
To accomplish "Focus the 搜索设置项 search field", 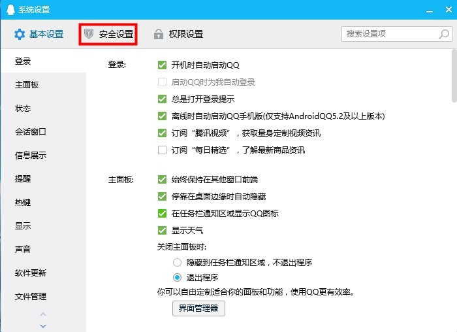I will coord(397,34).
